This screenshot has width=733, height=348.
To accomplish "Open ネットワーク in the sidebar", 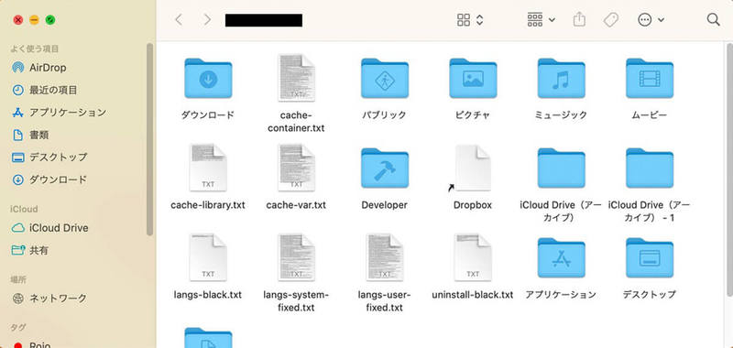I will [x=49, y=298].
